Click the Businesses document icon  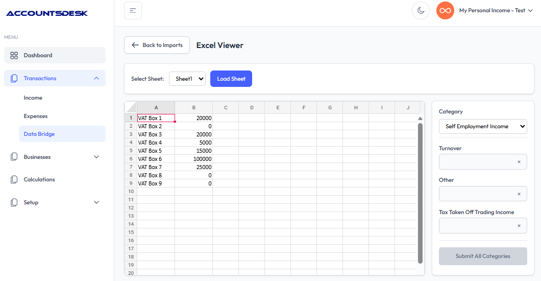tap(14, 157)
